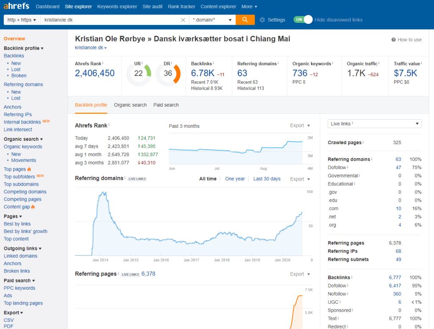Show Last 30 days referring domains range
Image resolution: width=434 pixels, height=329 pixels.
tap(267, 179)
